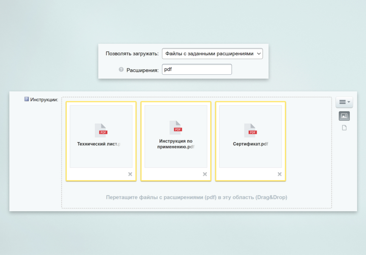Switch to the Инструкция по применению.pdf card
This screenshot has height=255, width=366.
(176, 140)
